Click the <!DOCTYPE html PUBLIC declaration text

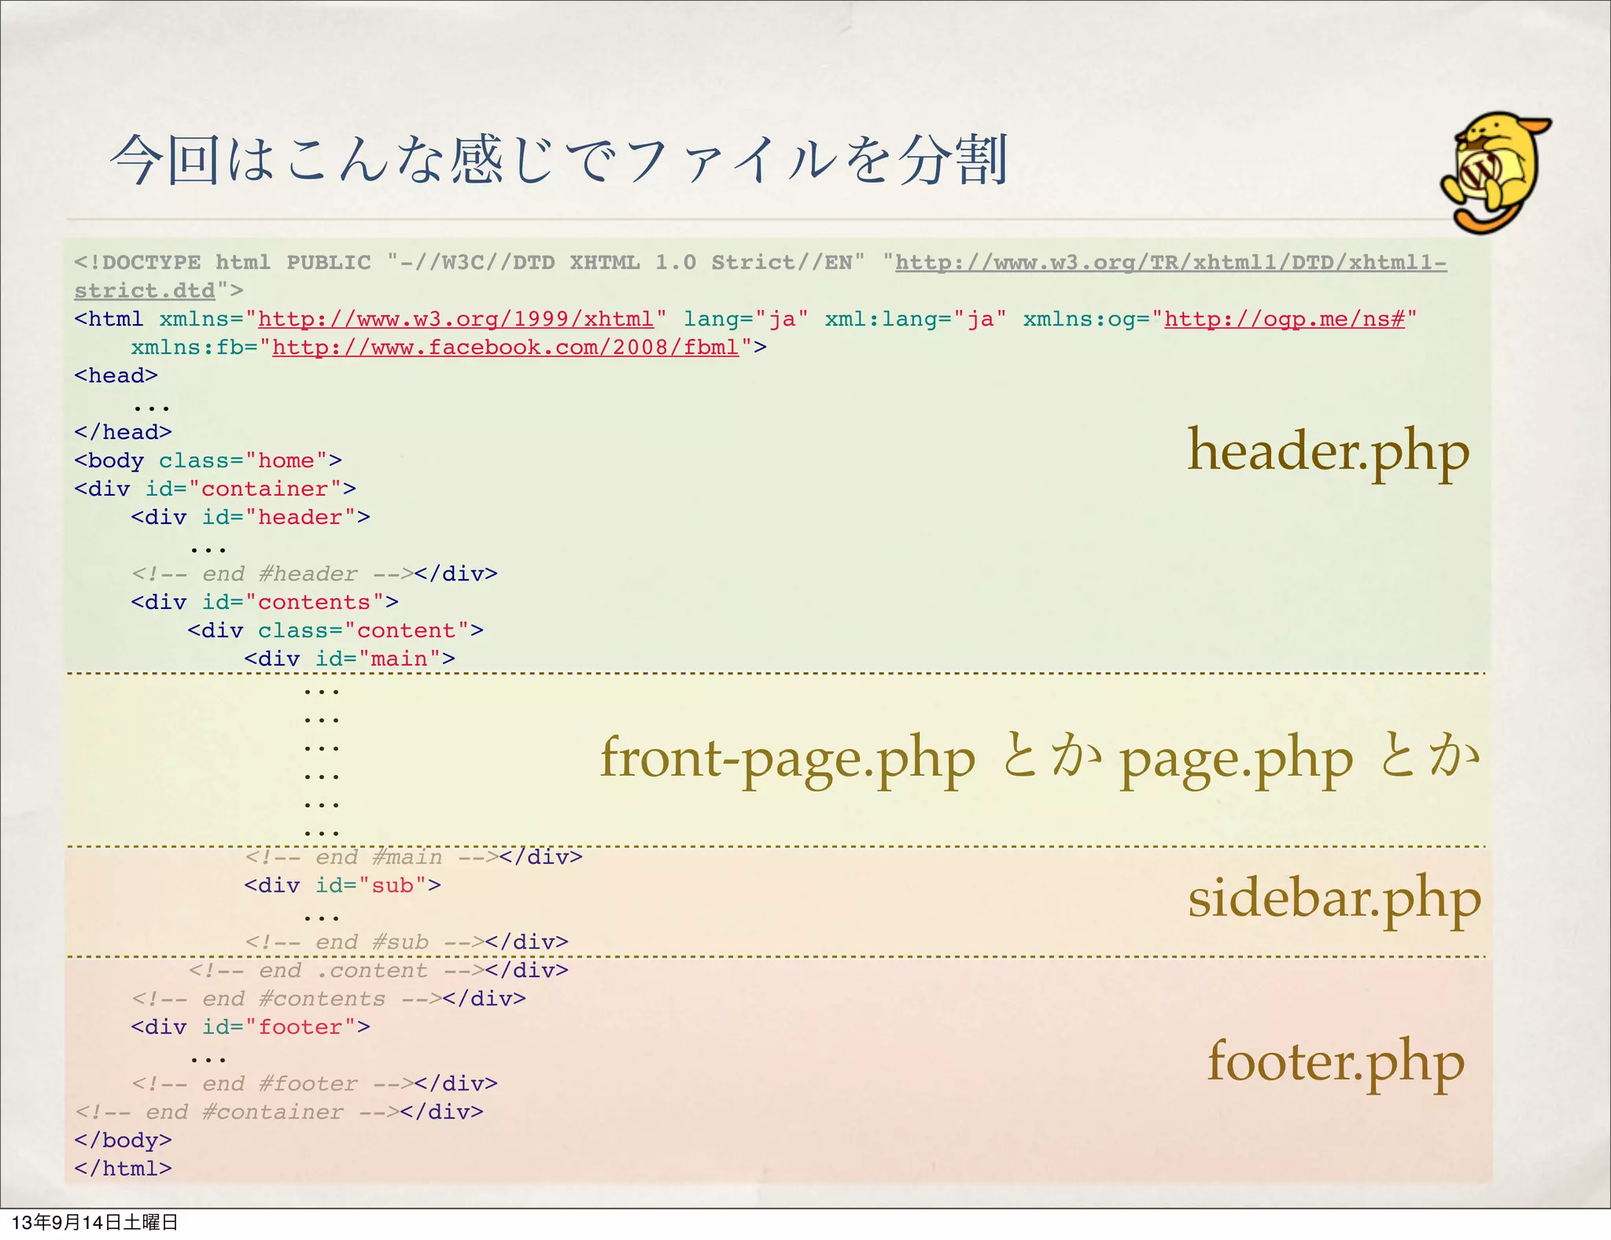(x=223, y=262)
